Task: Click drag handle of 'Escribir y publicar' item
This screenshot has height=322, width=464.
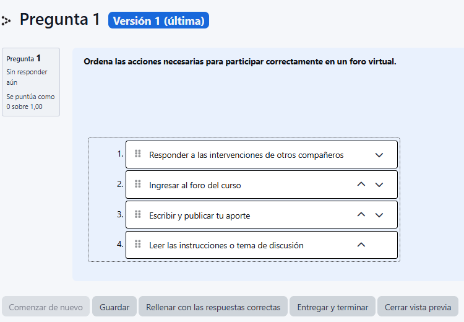Action: click(138, 215)
